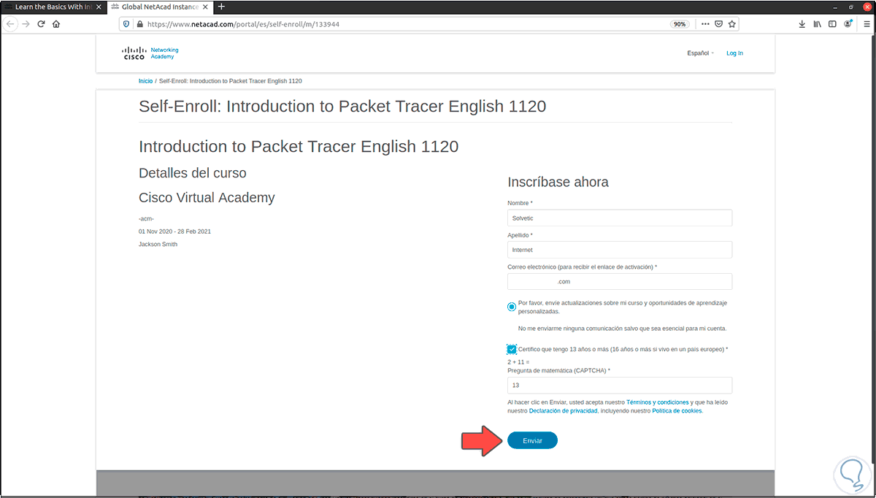Open the page actions three-dots menu
This screenshot has height=498, width=876.
point(704,23)
